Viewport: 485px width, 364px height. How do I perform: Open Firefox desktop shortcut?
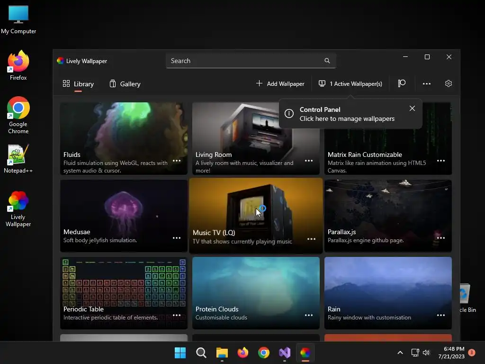pos(18,65)
